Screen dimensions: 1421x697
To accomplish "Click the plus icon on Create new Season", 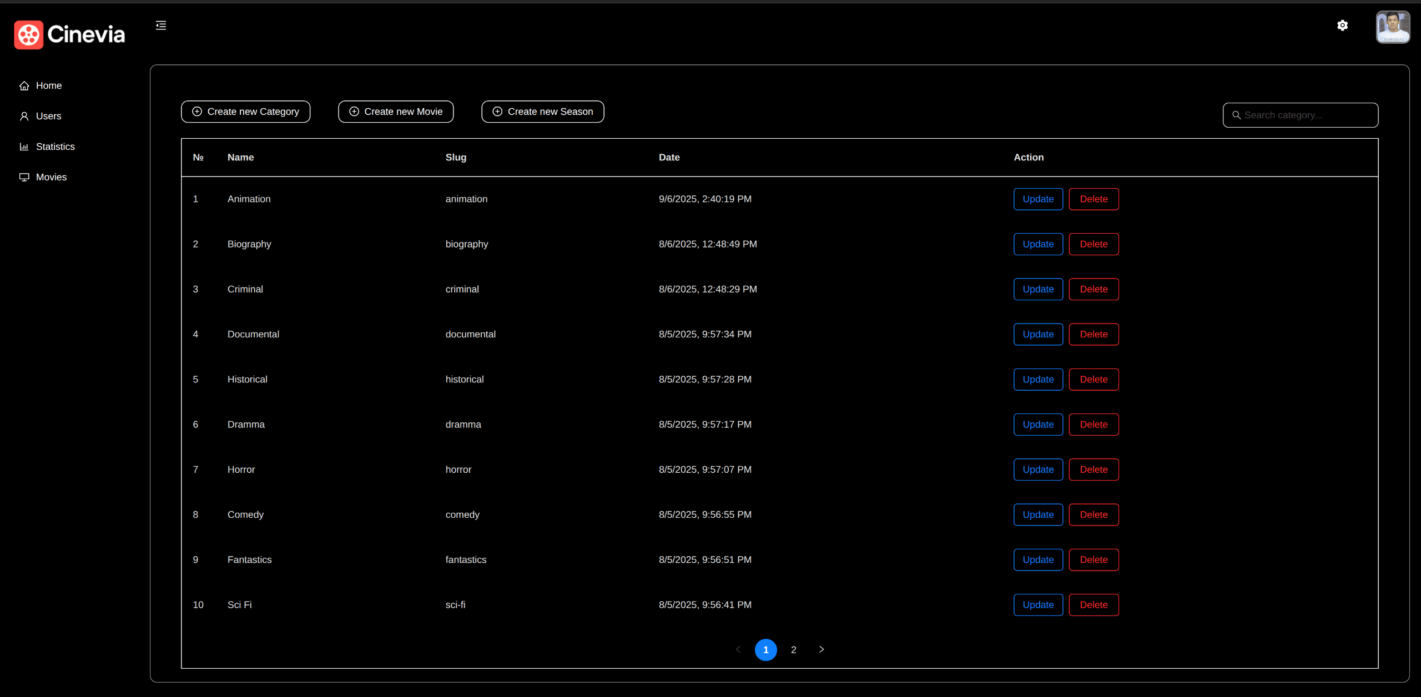I will (497, 112).
